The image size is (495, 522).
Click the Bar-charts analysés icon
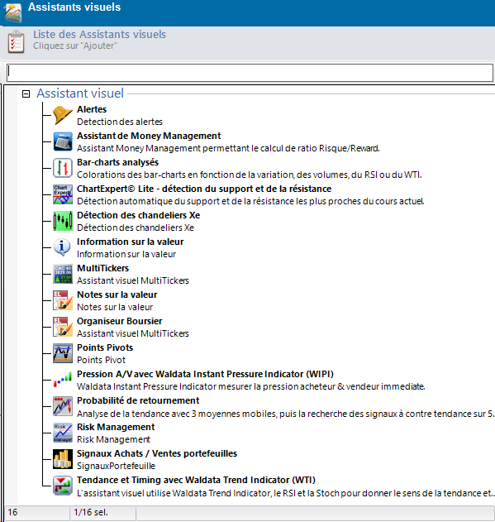[63, 168]
